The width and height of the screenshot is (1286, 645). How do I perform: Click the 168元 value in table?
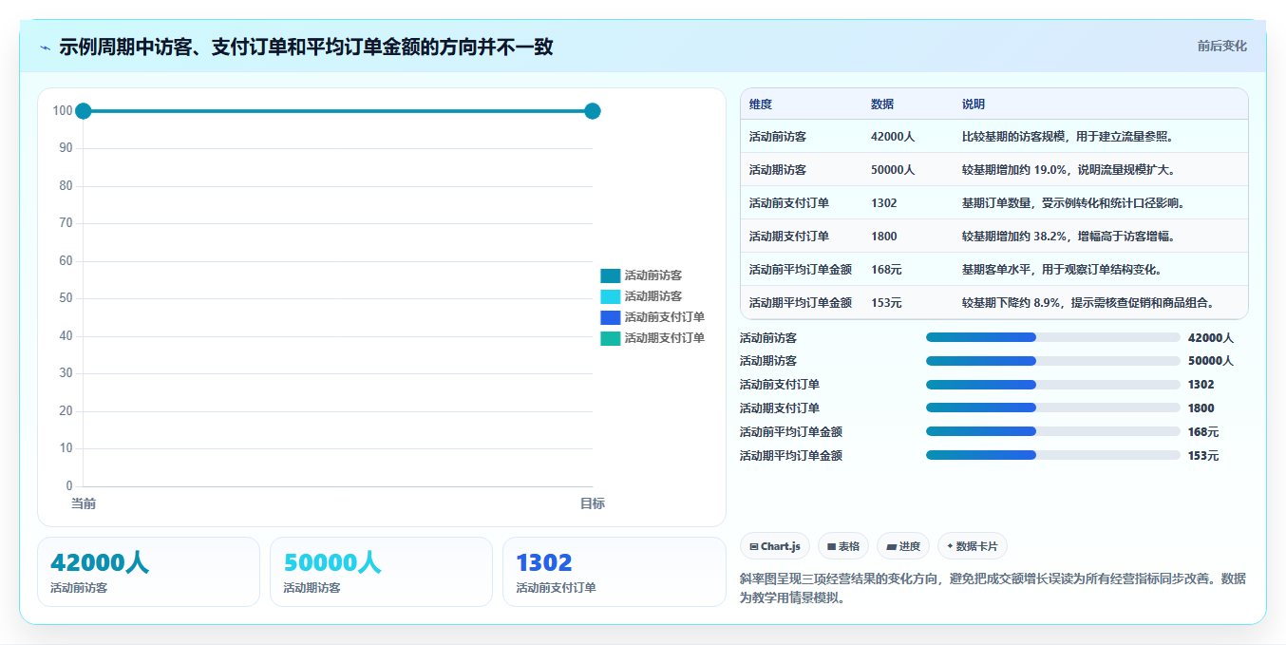(x=886, y=270)
